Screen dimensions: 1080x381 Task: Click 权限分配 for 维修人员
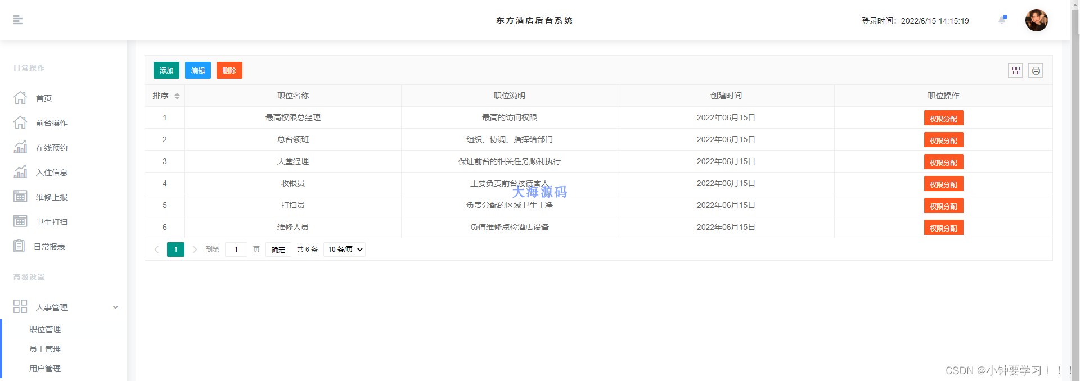pyautogui.click(x=943, y=228)
